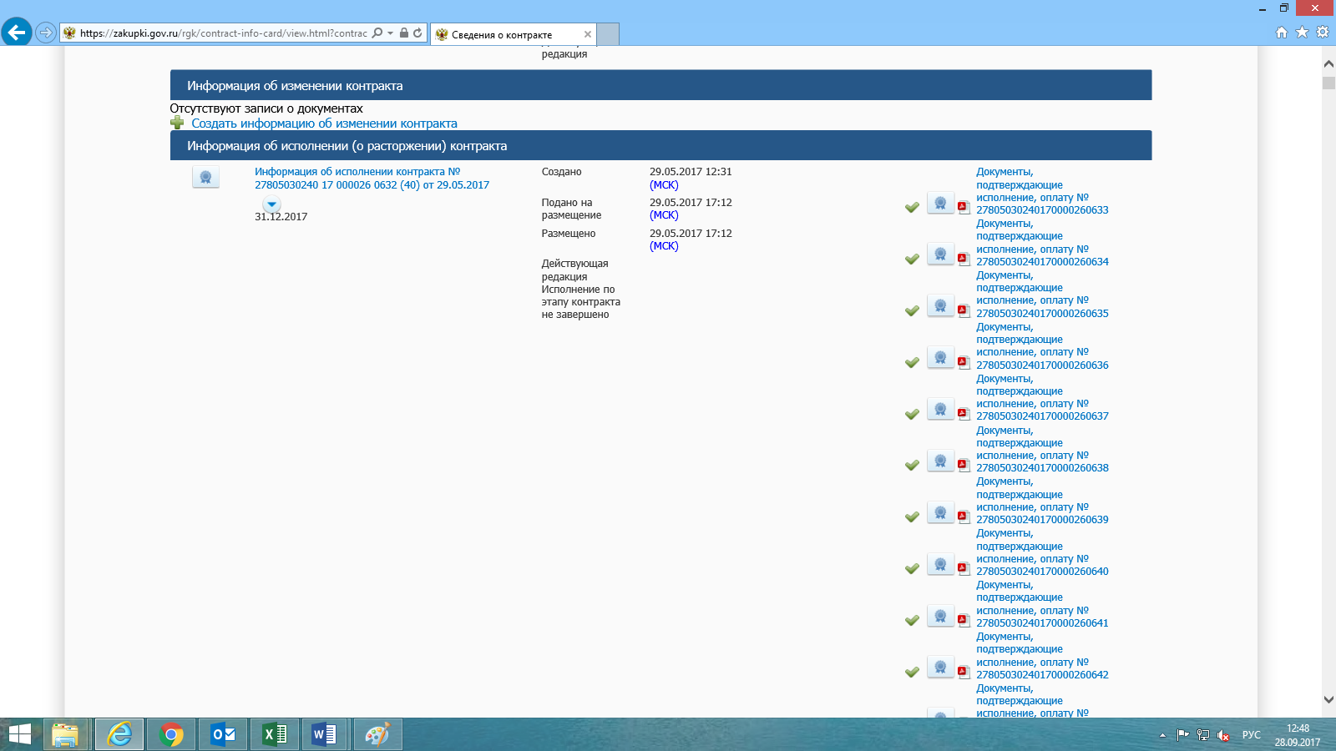Open Google Chrome from the taskbar
This screenshot has width=1336, height=751.
(x=171, y=734)
